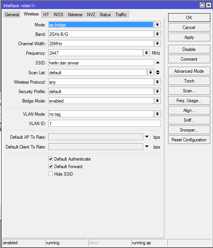213x248 pixels.
Task: Select the Nstreme tab
Action: pos(75,15)
